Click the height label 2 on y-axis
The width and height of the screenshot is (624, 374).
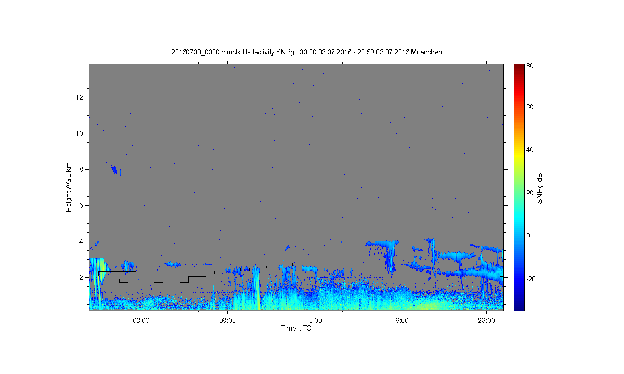tap(82, 277)
